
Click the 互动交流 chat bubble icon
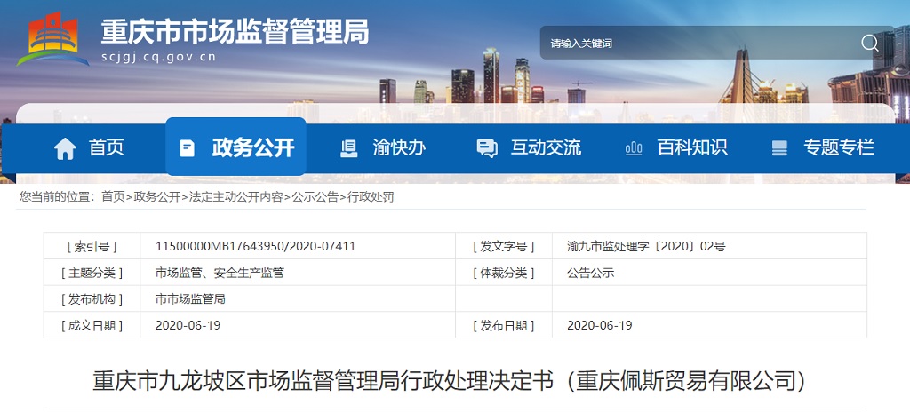coord(486,148)
